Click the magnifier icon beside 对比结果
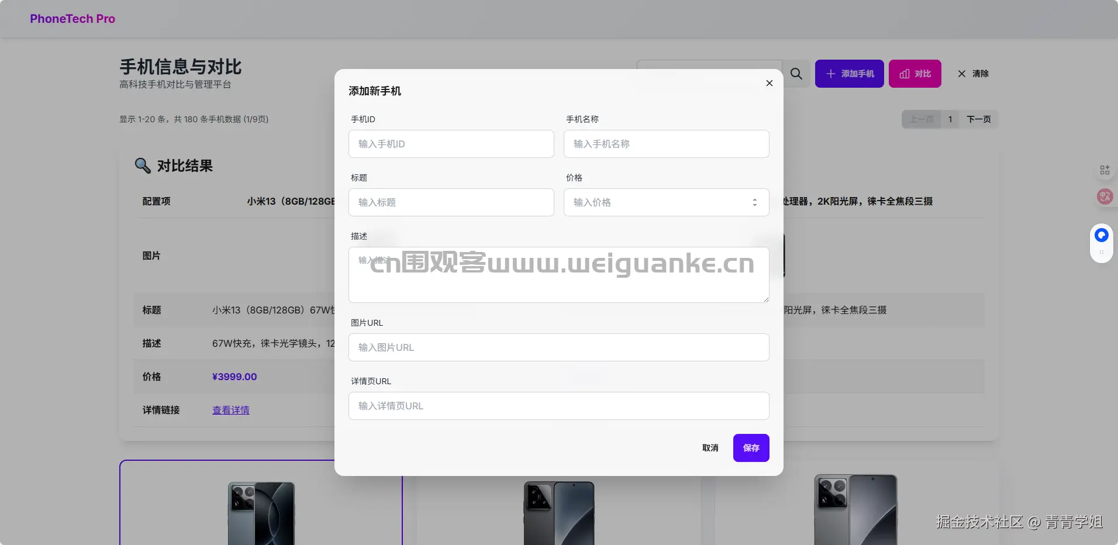Image resolution: width=1118 pixels, height=545 pixels. (143, 165)
